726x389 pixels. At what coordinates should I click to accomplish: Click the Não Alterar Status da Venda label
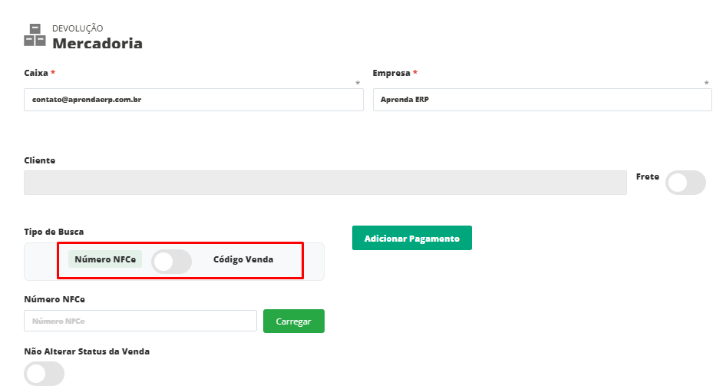tap(87, 351)
